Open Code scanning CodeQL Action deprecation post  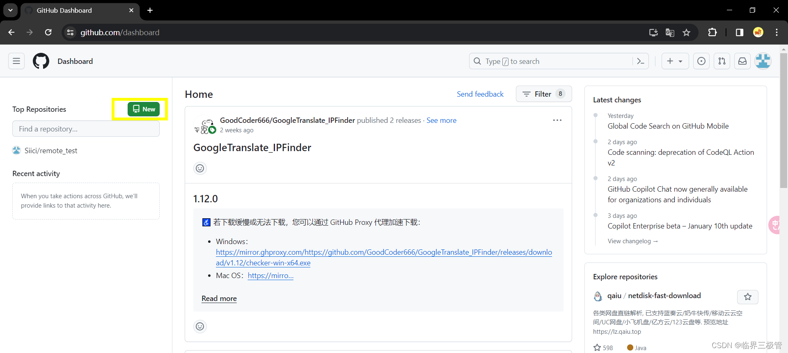pos(680,157)
